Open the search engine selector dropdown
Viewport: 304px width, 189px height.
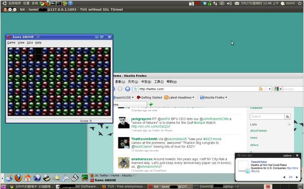(278, 89)
